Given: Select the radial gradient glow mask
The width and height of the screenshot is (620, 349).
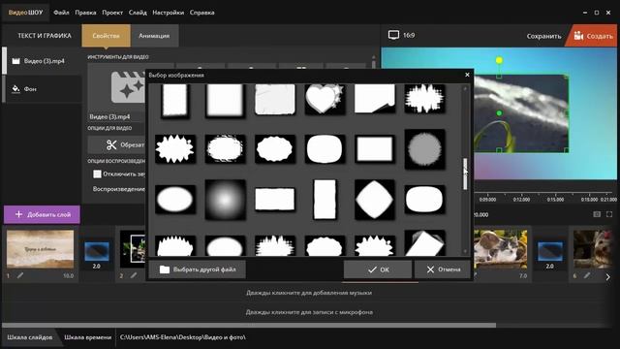Looking at the screenshot, I should pyautogui.click(x=225, y=200).
